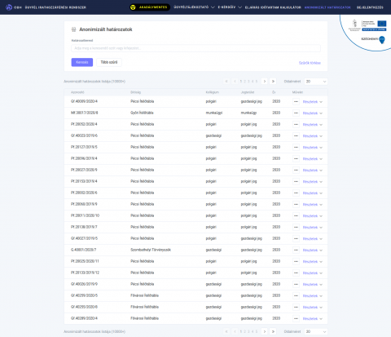Toggle the Akadálymentes accessibility mode
The width and height of the screenshot is (391, 337).
click(x=150, y=7)
